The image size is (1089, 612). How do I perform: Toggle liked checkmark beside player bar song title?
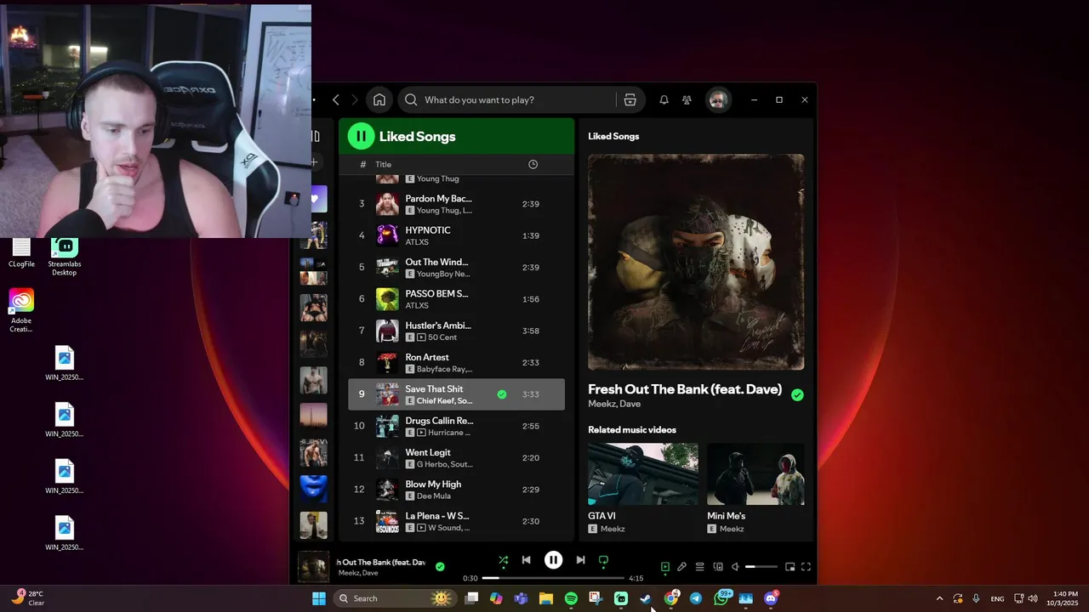tap(440, 566)
